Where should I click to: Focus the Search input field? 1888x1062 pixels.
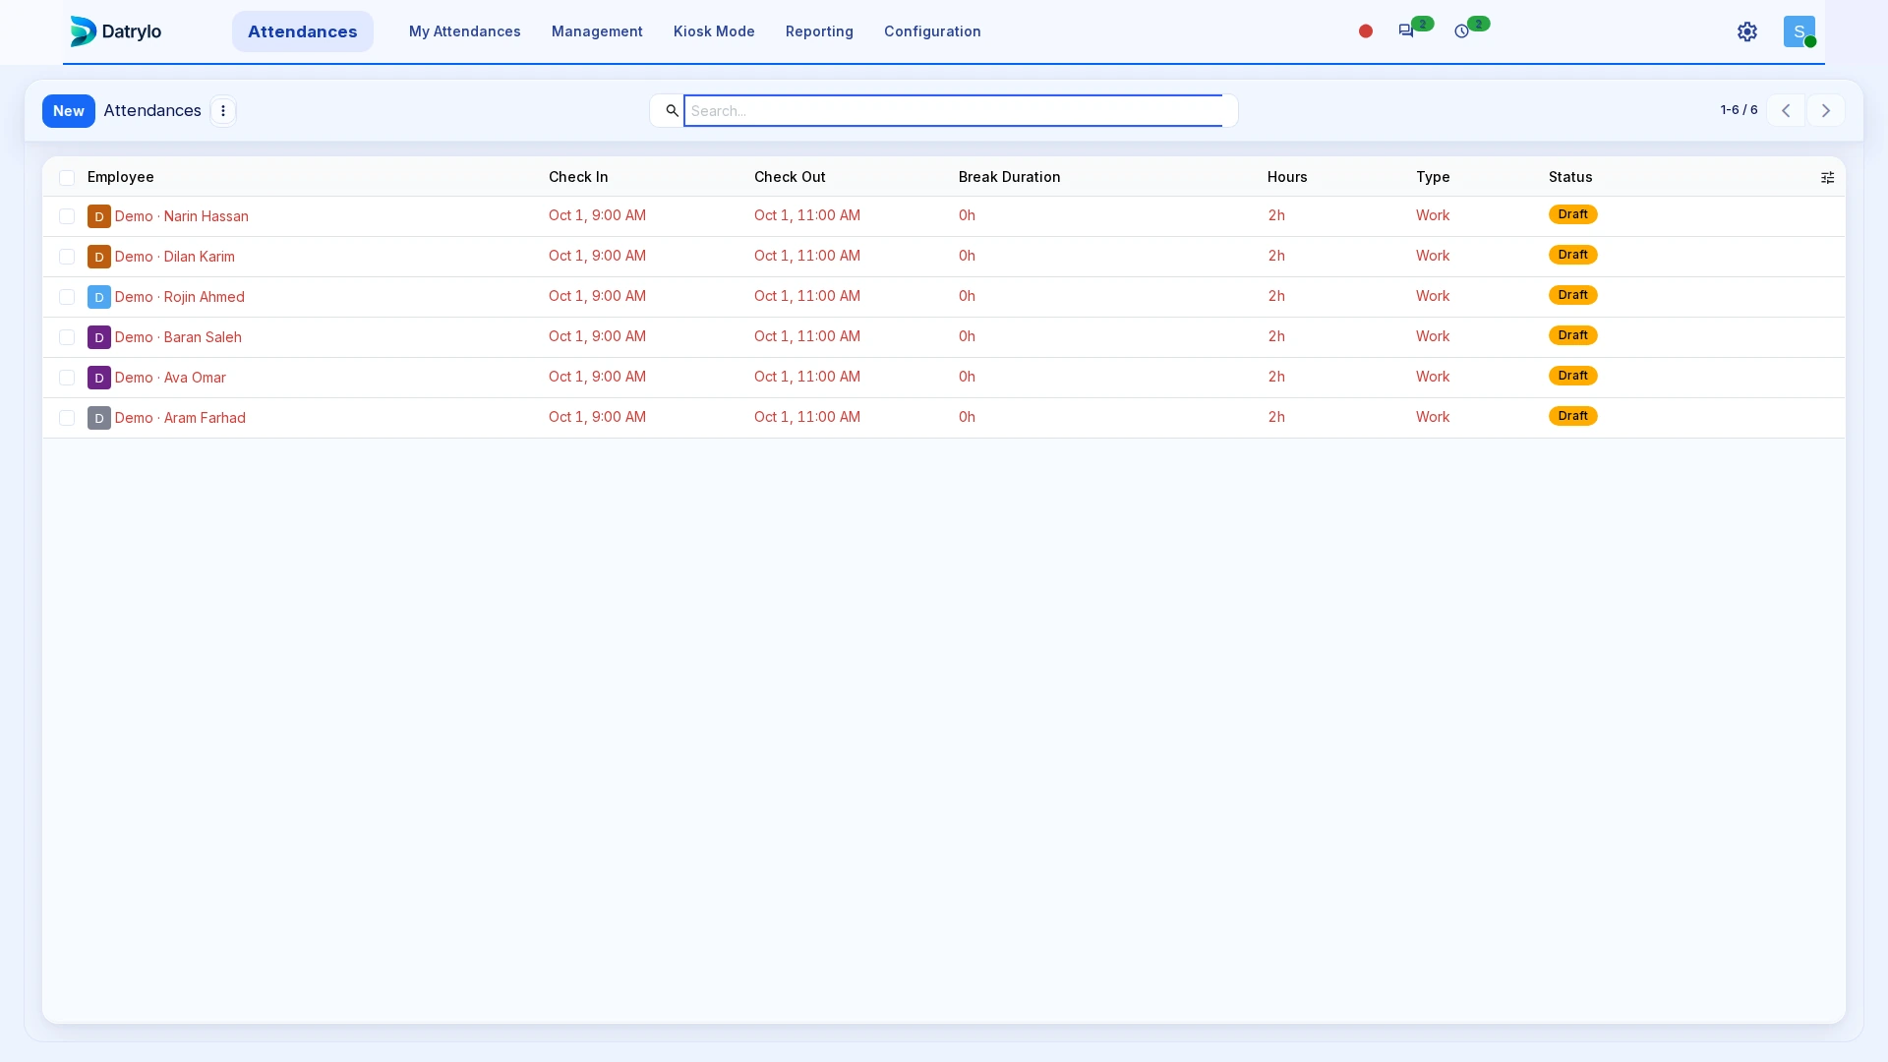coord(953,111)
